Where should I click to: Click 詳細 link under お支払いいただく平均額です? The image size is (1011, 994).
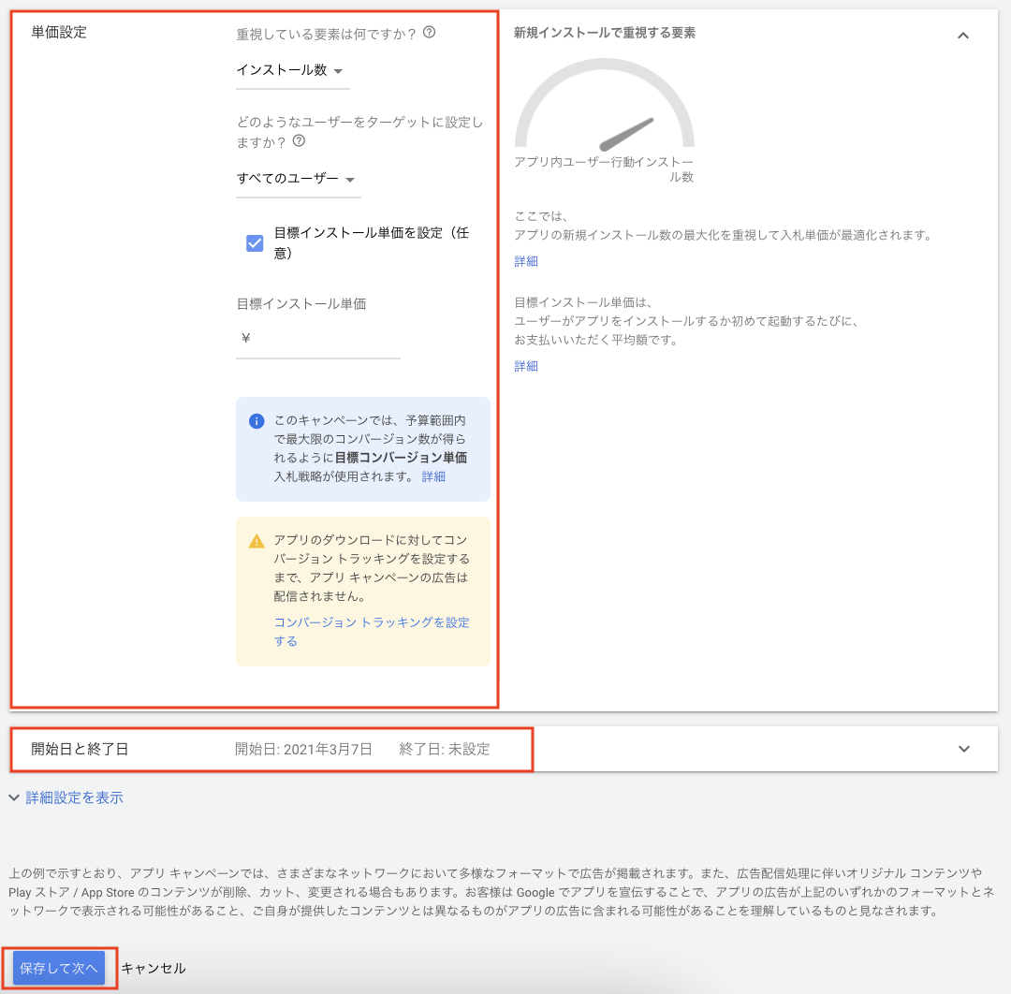coord(526,366)
